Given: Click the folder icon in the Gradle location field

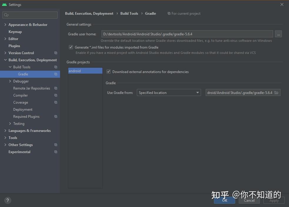Looking at the screenshot, I should [276, 92].
